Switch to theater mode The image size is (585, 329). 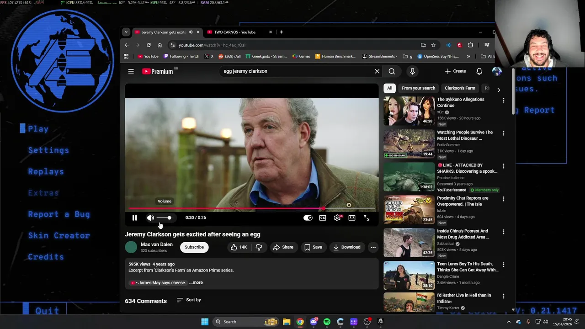click(352, 218)
